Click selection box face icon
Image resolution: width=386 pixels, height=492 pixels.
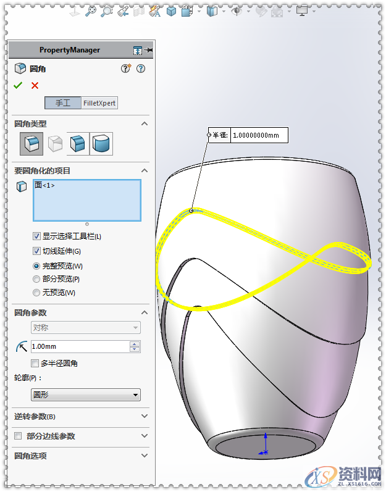point(22,186)
